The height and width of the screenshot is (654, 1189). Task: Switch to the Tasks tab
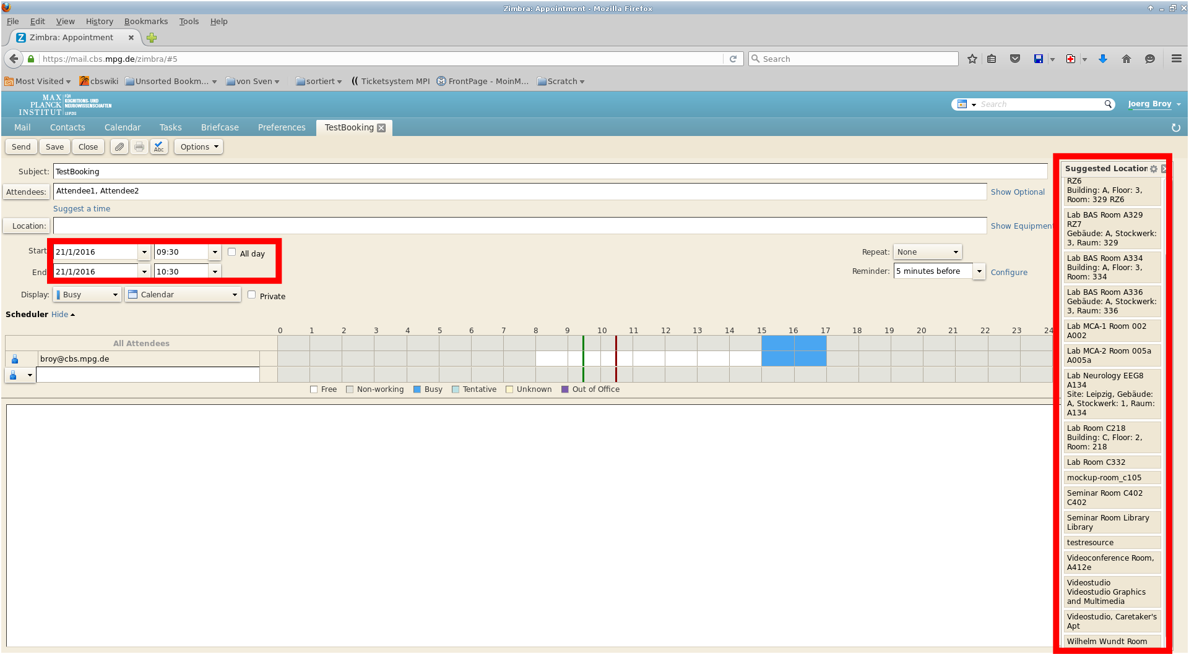pos(171,128)
